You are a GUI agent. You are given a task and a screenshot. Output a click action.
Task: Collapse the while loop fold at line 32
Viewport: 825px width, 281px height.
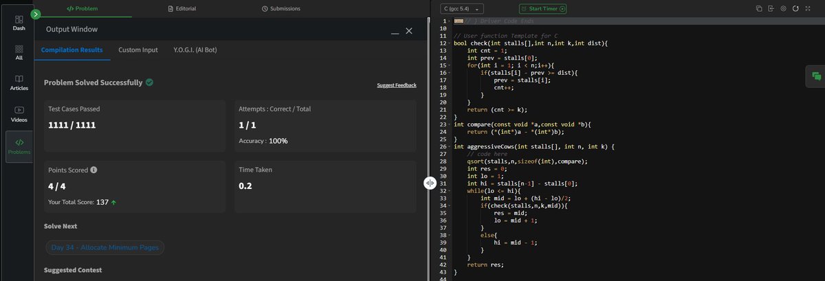click(450, 190)
